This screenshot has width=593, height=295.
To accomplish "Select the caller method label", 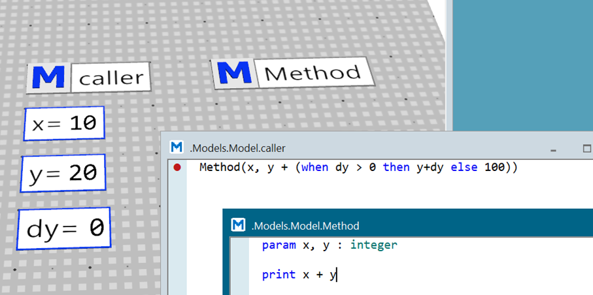I will [111, 79].
